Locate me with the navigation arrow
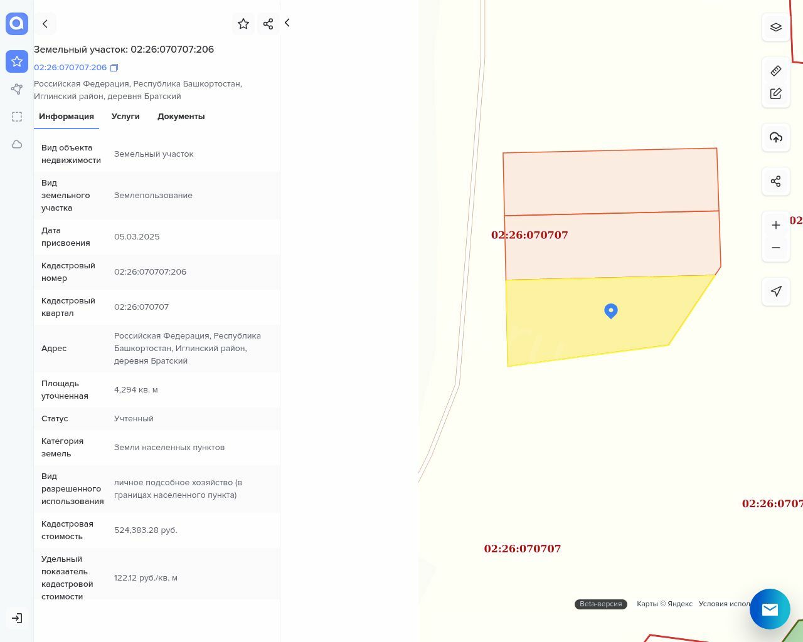This screenshot has width=803, height=642. click(x=776, y=292)
